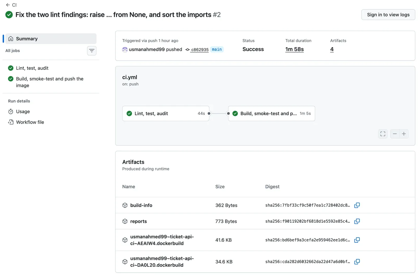Click Sign in to view logs button

[x=388, y=15]
